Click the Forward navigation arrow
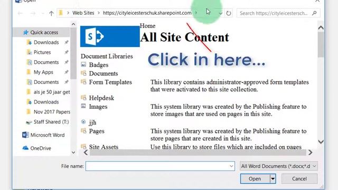The height and width of the screenshot is (190, 338). [x=33, y=13]
